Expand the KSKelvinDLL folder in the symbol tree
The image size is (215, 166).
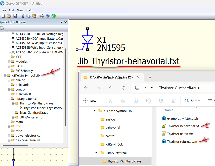point(9,94)
